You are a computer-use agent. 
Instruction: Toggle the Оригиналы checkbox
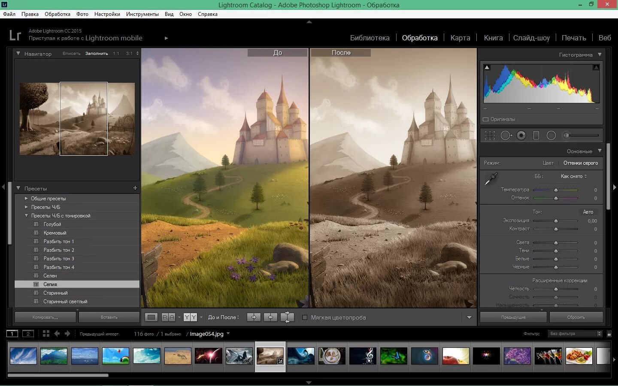point(486,119)
